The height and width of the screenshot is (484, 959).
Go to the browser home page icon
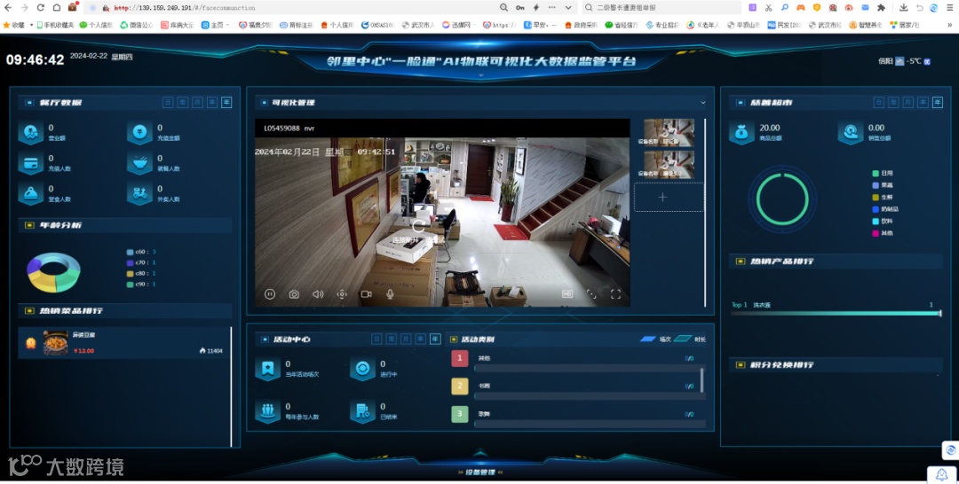point(56,7)
